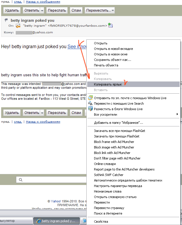Choose Block frame with Ad Muncher
182x225 pixels.
point(133,142)
